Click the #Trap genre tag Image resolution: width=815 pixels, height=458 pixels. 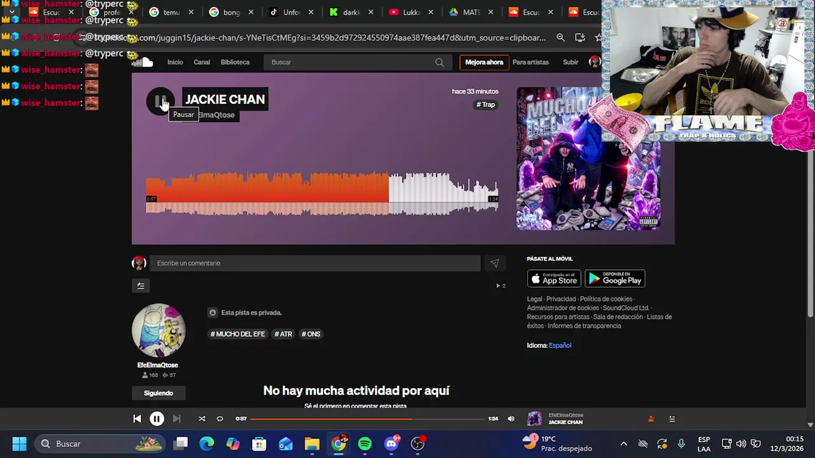(x=486, y=104)
